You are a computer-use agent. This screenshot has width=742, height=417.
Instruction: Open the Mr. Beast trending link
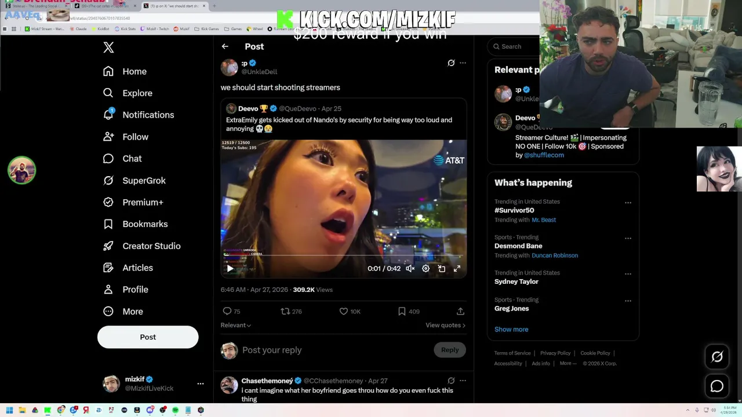[x=544, y=220]
